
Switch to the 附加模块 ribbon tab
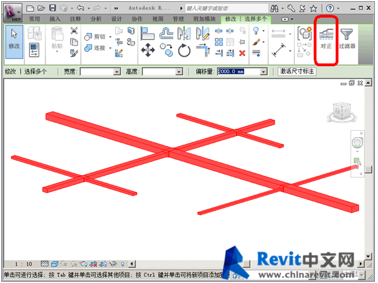click(204, 19)
